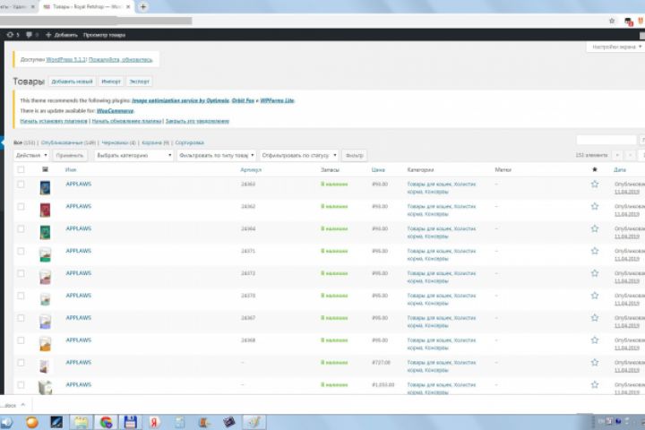Click the Импорт button
645x430 pixels.
(x=111, y=82)
